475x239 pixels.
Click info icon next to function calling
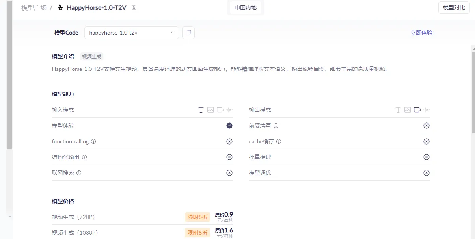94,141
